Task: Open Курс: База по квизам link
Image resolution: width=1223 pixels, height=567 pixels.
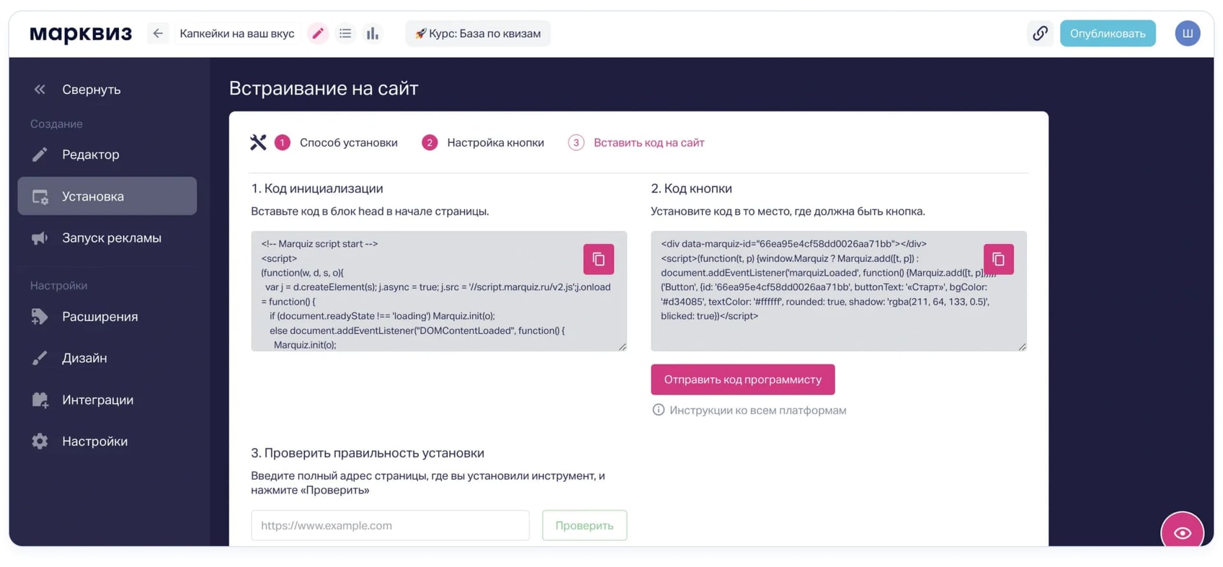Action: pos(478,33)
